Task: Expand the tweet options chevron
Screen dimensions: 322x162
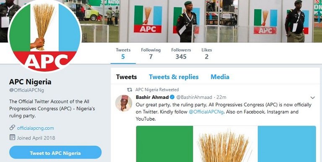Action: (x=312, y=98)
